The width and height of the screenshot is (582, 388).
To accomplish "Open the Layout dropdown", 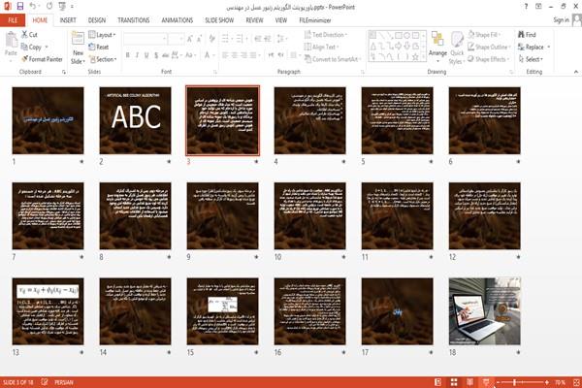I will pyautogui.click(x=103, y=35).
